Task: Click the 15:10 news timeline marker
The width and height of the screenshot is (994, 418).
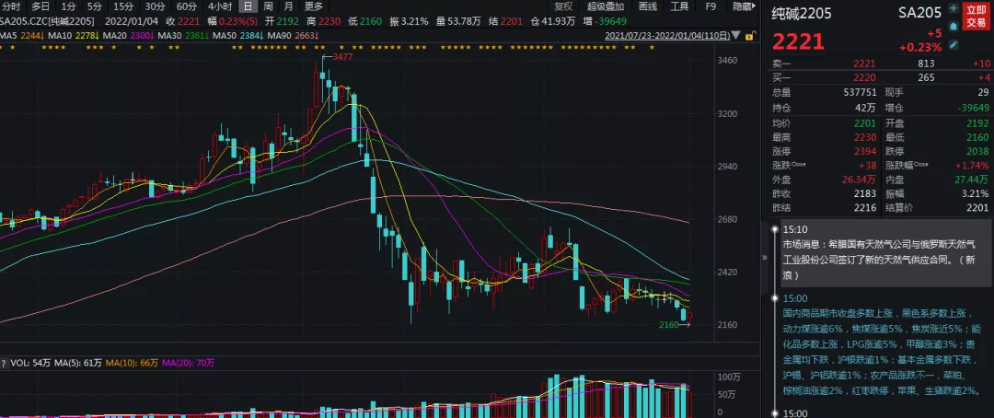Action: [x=774, y=229]
